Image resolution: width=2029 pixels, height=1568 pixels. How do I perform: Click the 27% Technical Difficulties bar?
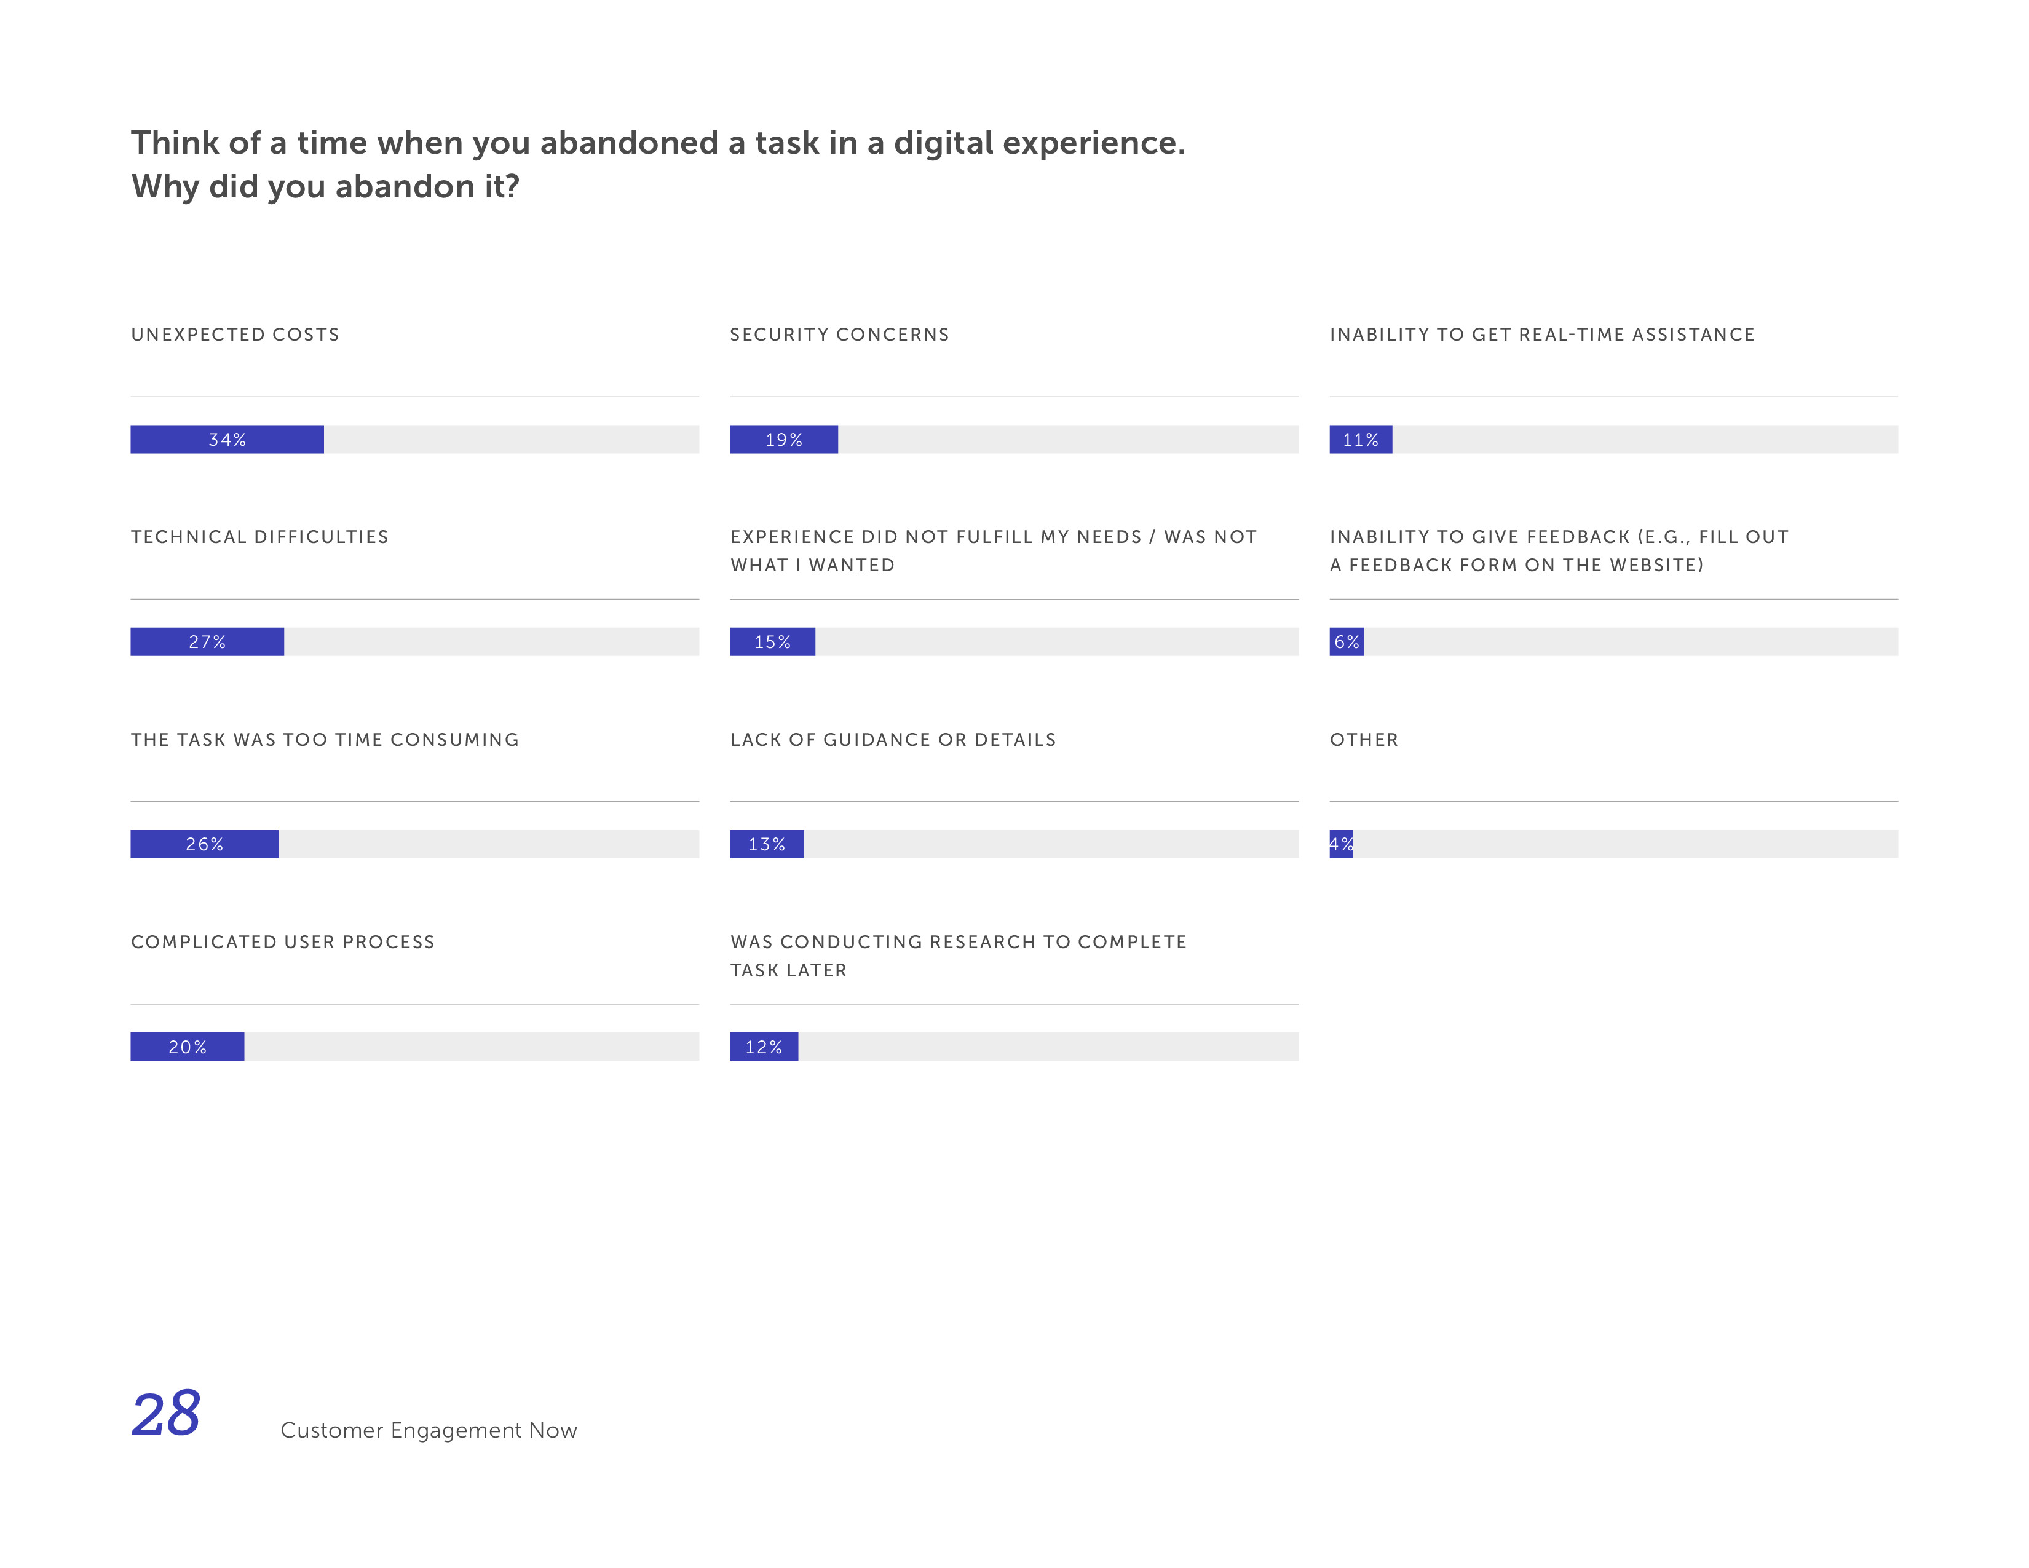tap(207, 642)
